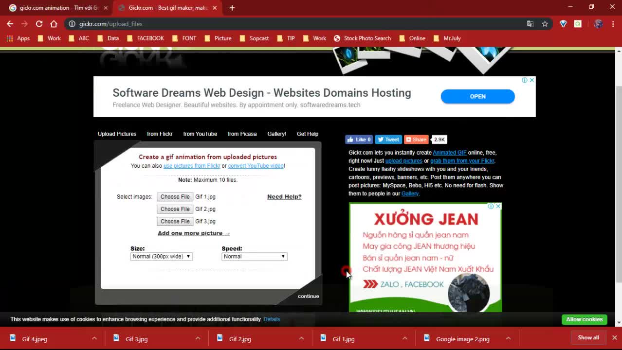The width and height of the screenshot is (622, 350).
Task: Reload the current page
Action: 39,24
